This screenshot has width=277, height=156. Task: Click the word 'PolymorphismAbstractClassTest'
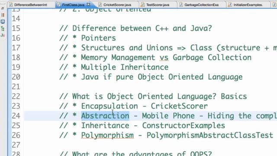tap(210, 135)
